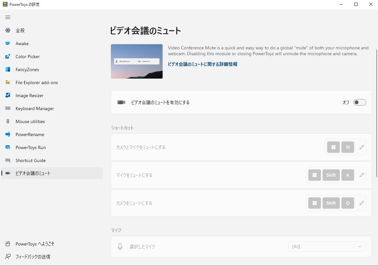Click the PowerRename icon

pyautogui.click(x=8, y=134)
